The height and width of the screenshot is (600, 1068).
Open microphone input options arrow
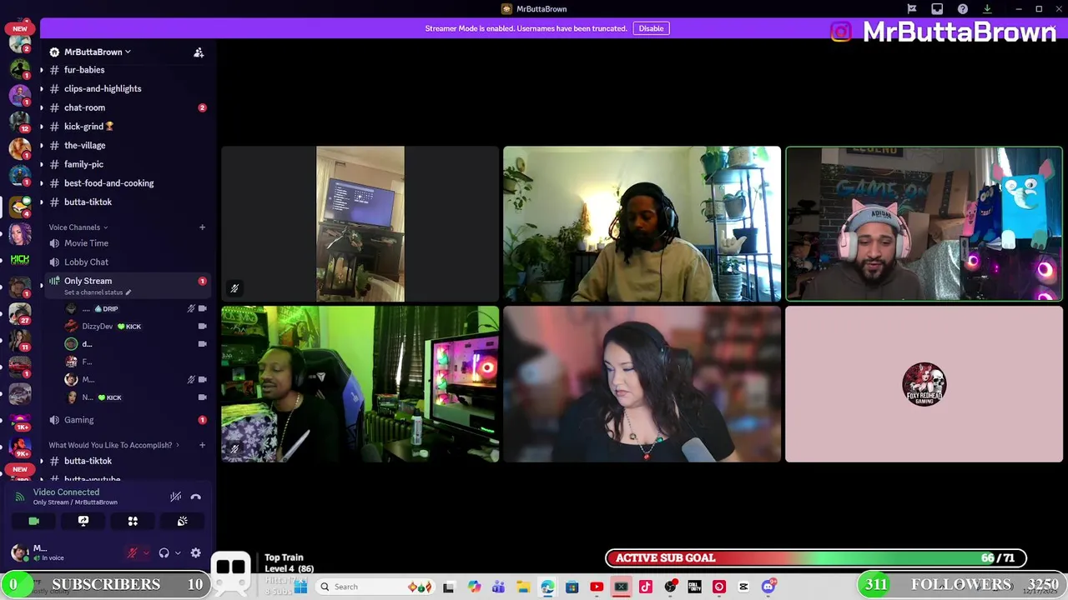pos(146,552)
